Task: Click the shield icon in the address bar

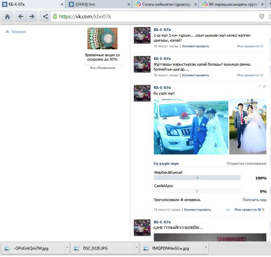Action: click(x=262, y=16)
